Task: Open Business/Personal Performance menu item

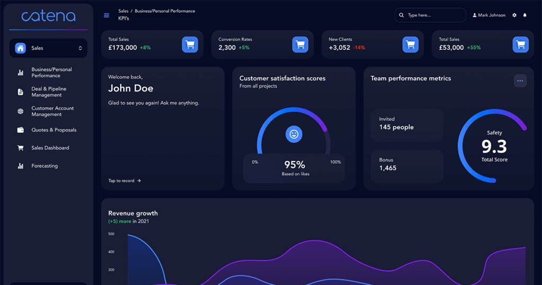Action: point(51,73)
